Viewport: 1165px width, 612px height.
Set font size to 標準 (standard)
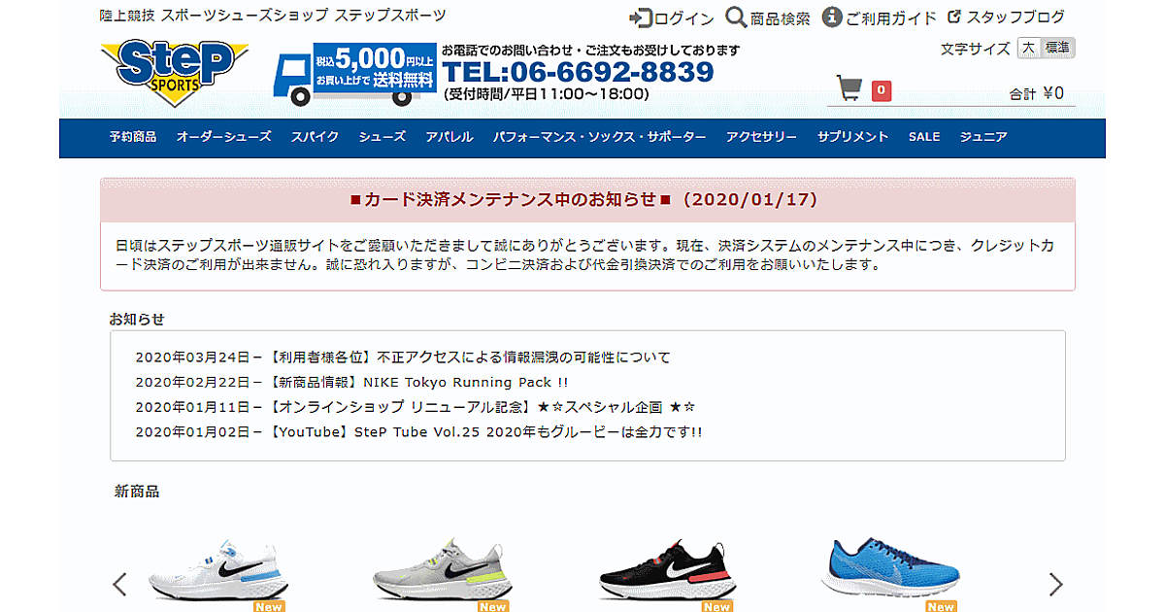[x=1057, y=48]
